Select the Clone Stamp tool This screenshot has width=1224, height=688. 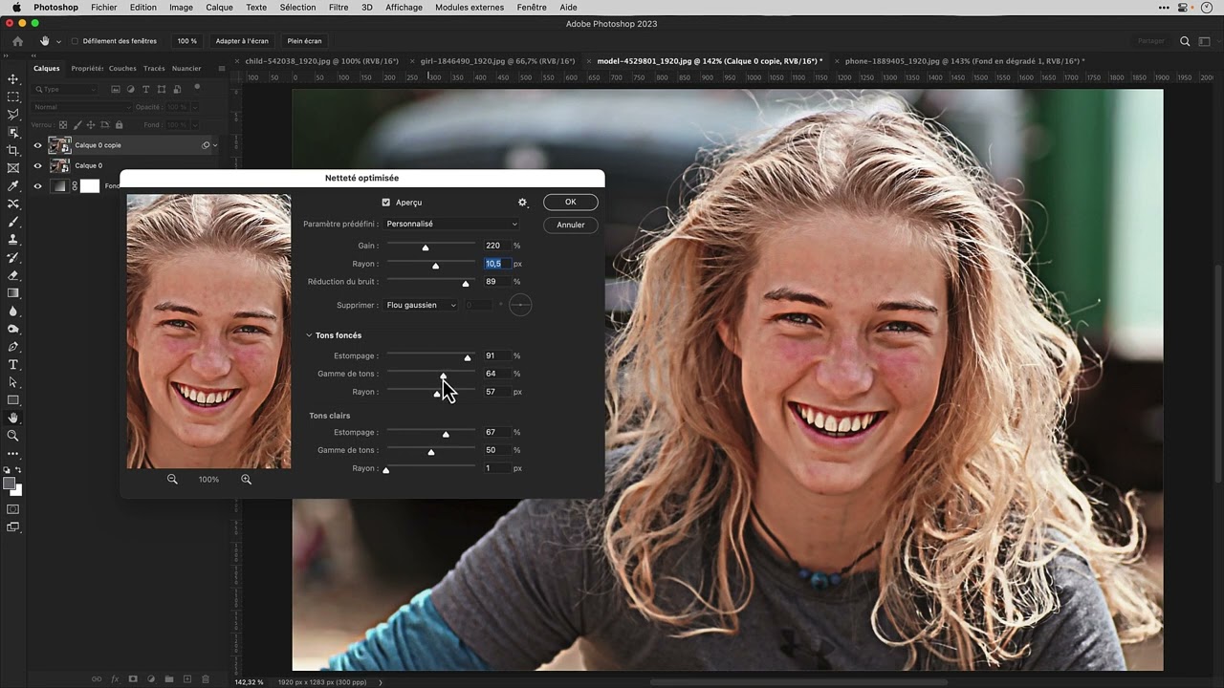point(13,239)
